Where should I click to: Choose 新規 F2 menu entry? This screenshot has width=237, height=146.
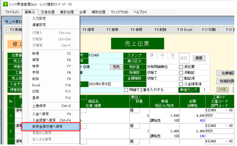[51, 53]
